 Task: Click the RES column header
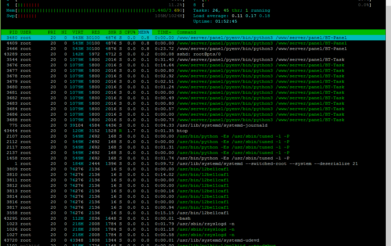pos(95,32)
